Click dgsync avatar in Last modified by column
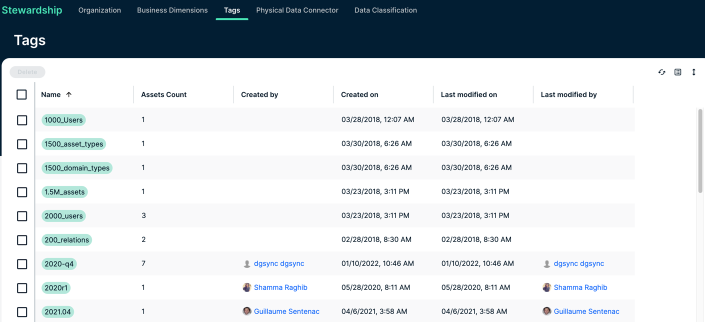Image resolution: width=705 pixels, height=322 pixels. (x=546, y=263)
